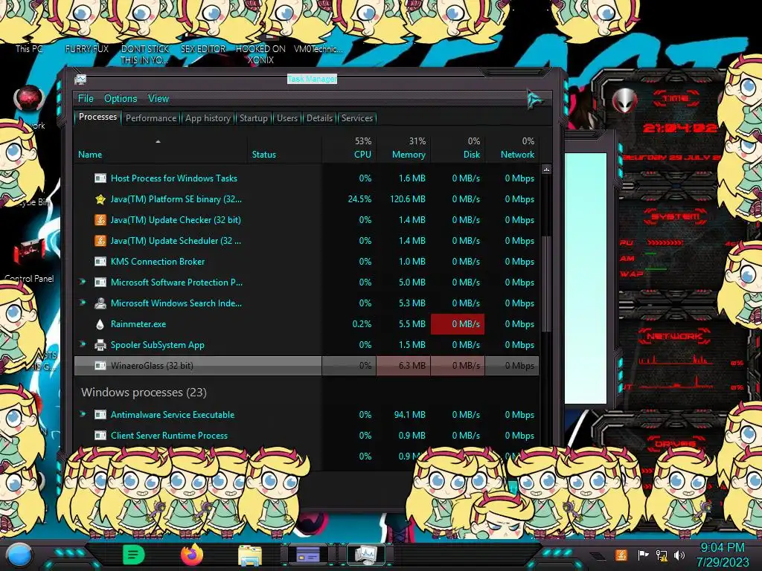Click the Alienware head icon in Rainmeter skin
762x571 pixels.
(x=625, y=100)
